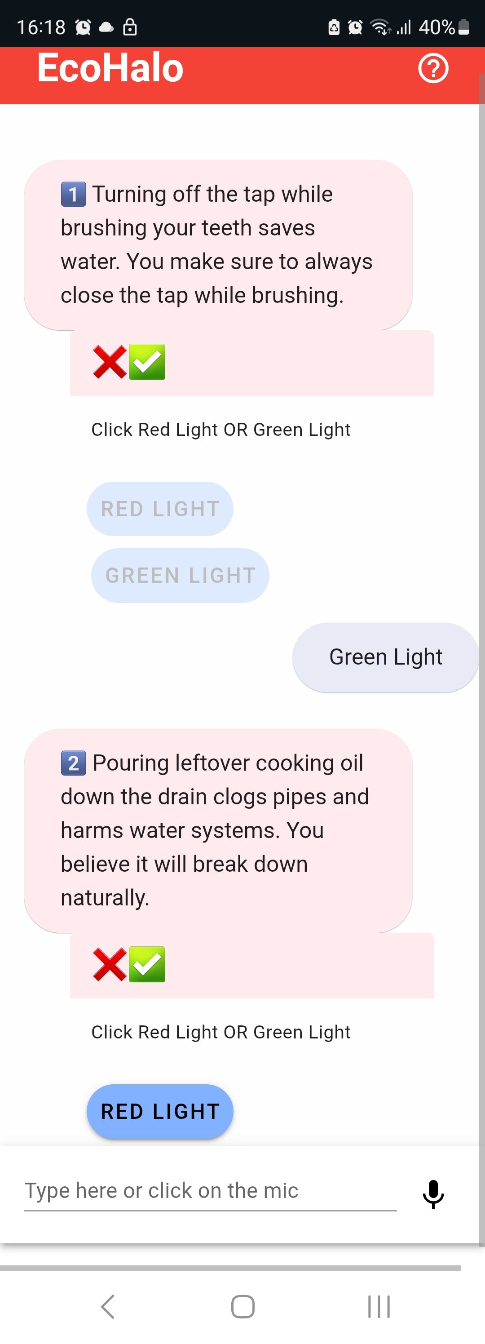485x1344 pixels.
Task: Tap the tap-while-brushing question bubble
Action: click(x=218, y=245)
